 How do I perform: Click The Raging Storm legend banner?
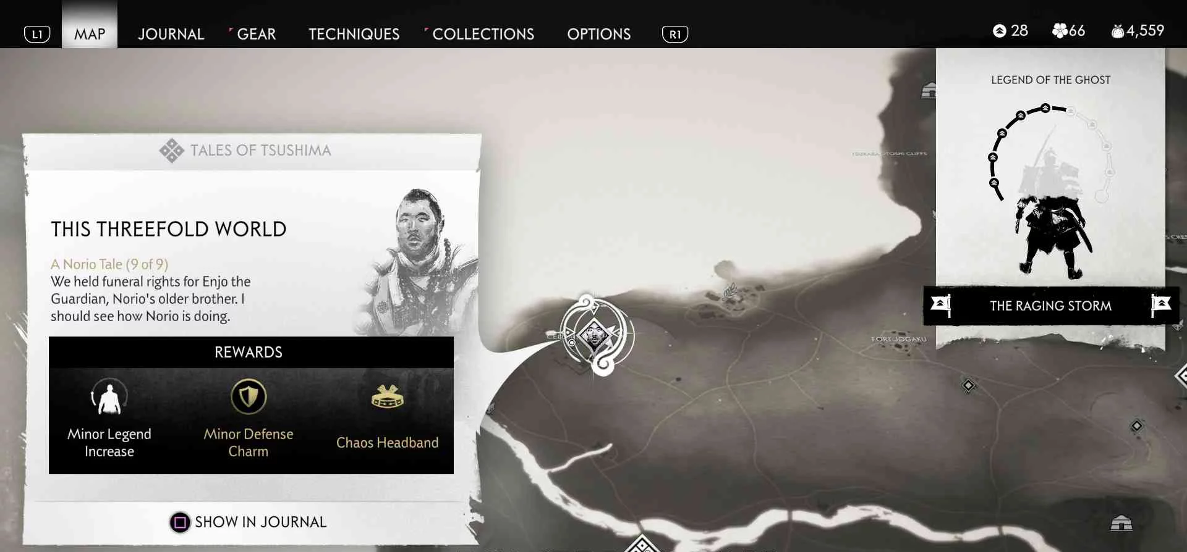(x=1051, y=306)
